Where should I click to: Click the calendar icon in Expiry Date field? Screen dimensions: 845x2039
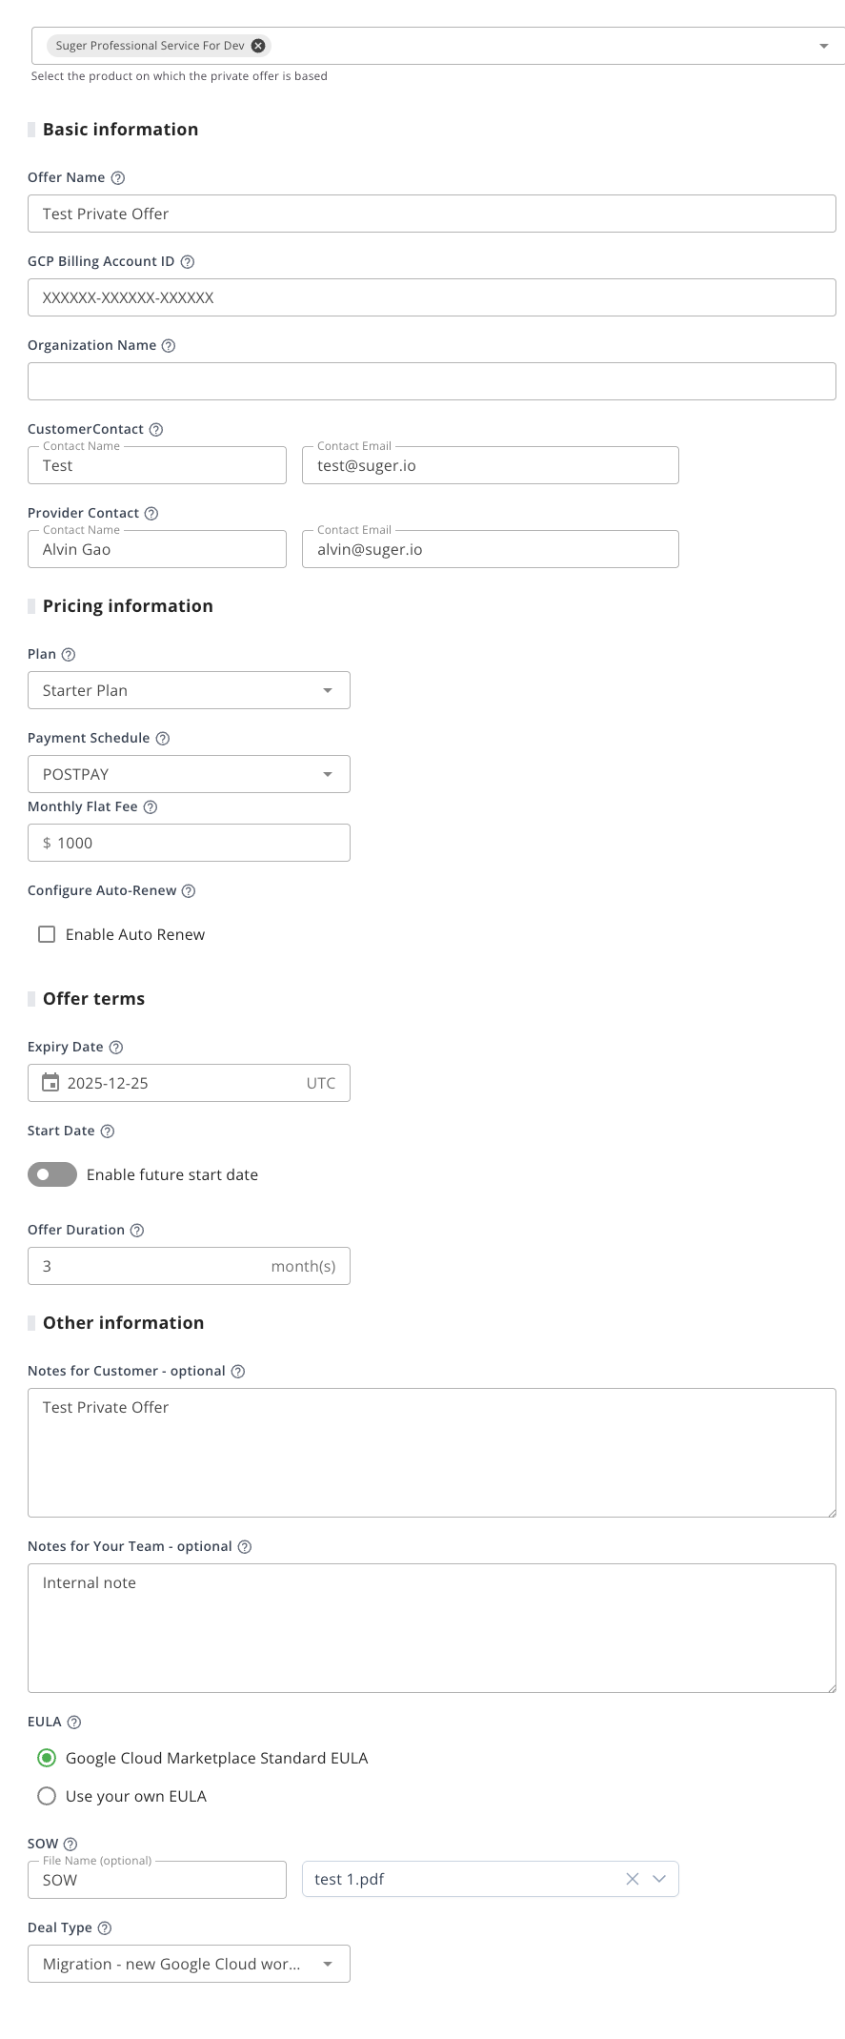pos(50,1082)
